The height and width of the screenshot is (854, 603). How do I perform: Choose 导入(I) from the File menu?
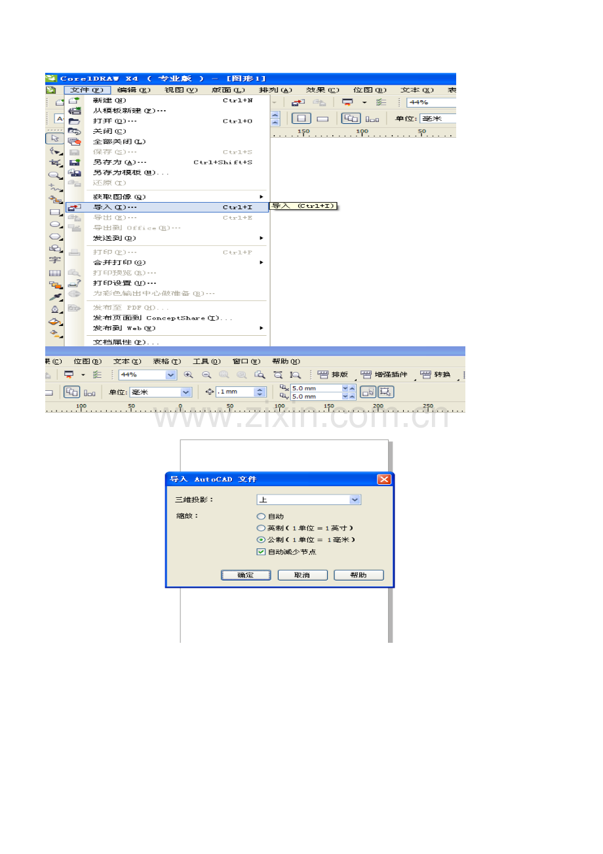[167, 207]
